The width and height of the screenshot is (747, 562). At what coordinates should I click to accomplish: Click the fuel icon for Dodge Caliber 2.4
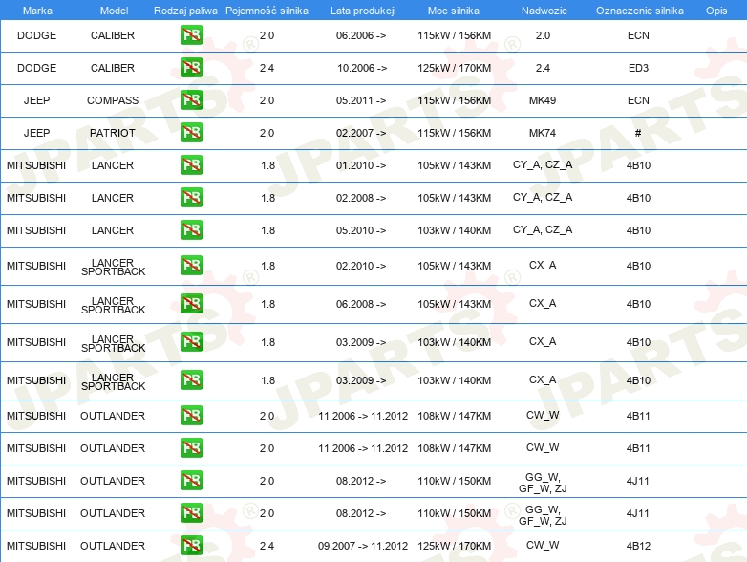point(191,69)
